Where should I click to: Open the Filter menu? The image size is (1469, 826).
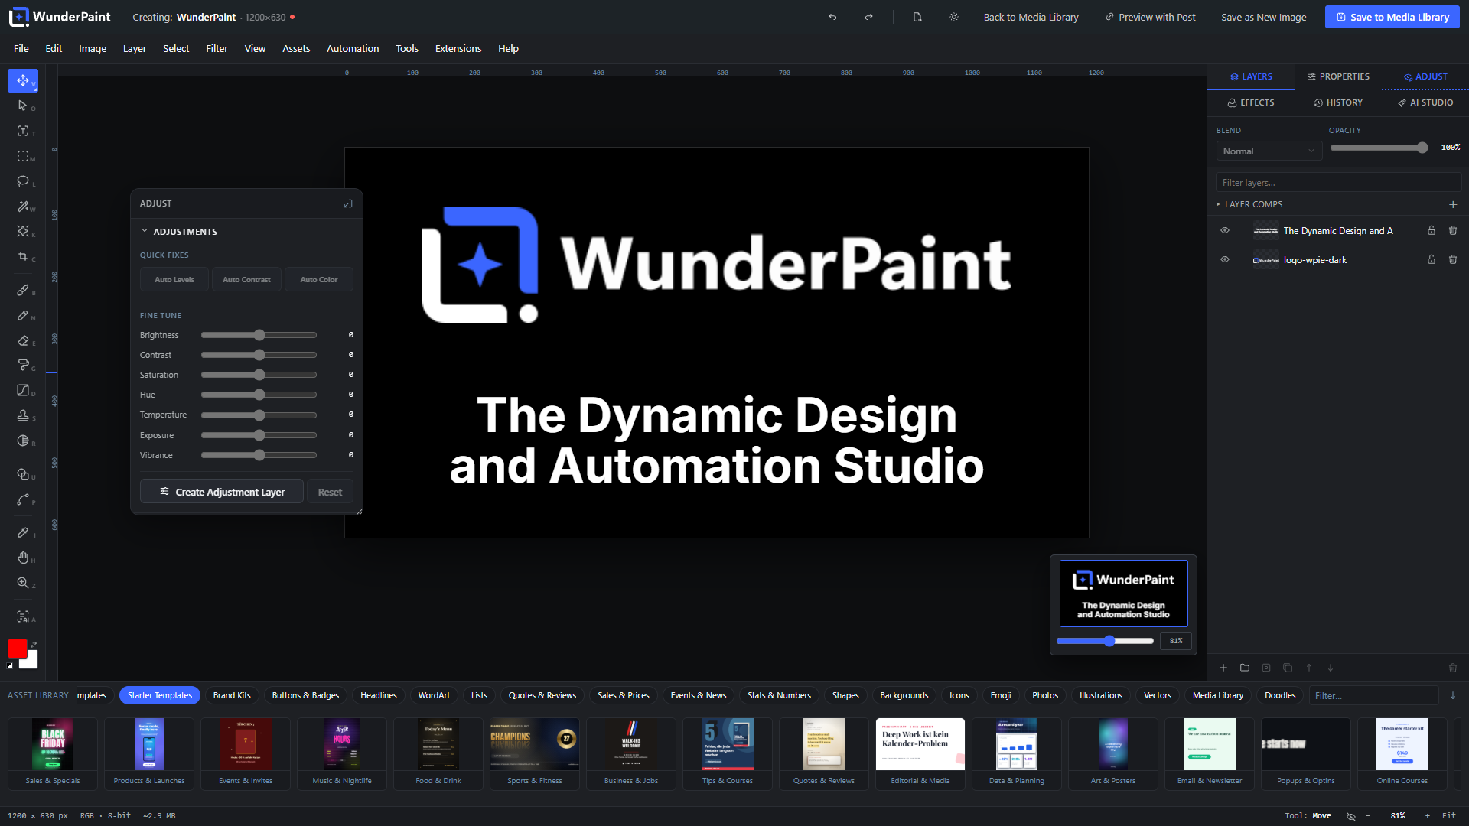coord(217,48)
